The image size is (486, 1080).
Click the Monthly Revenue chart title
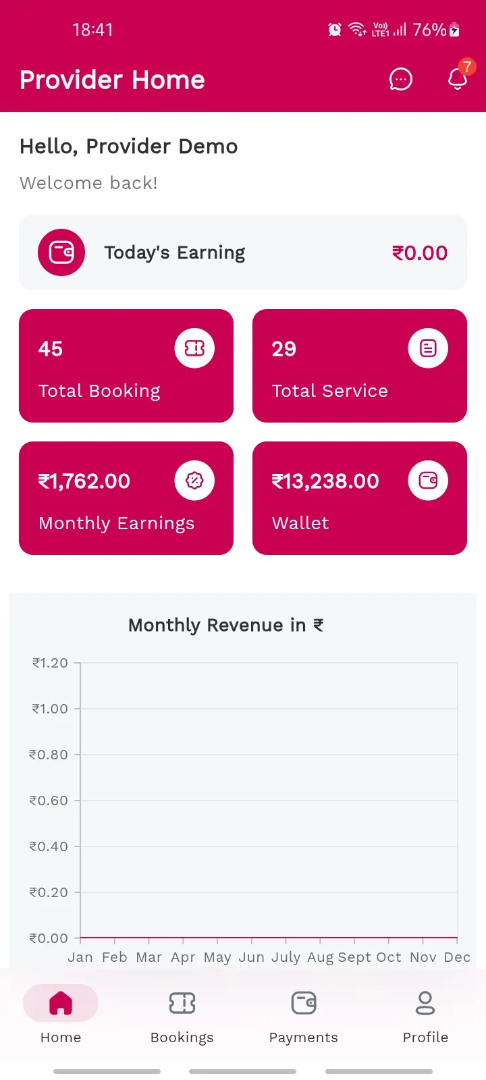point(226,625)
